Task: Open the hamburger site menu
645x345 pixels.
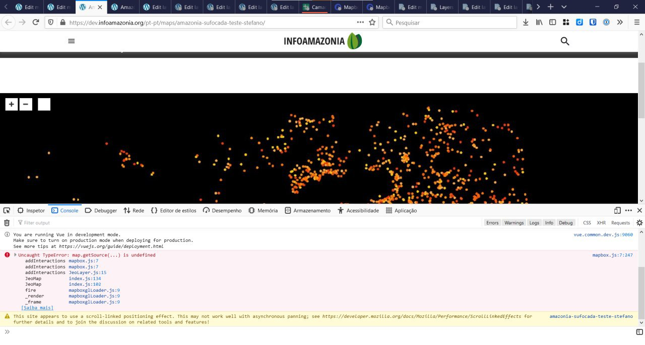Action: [71, 41]
